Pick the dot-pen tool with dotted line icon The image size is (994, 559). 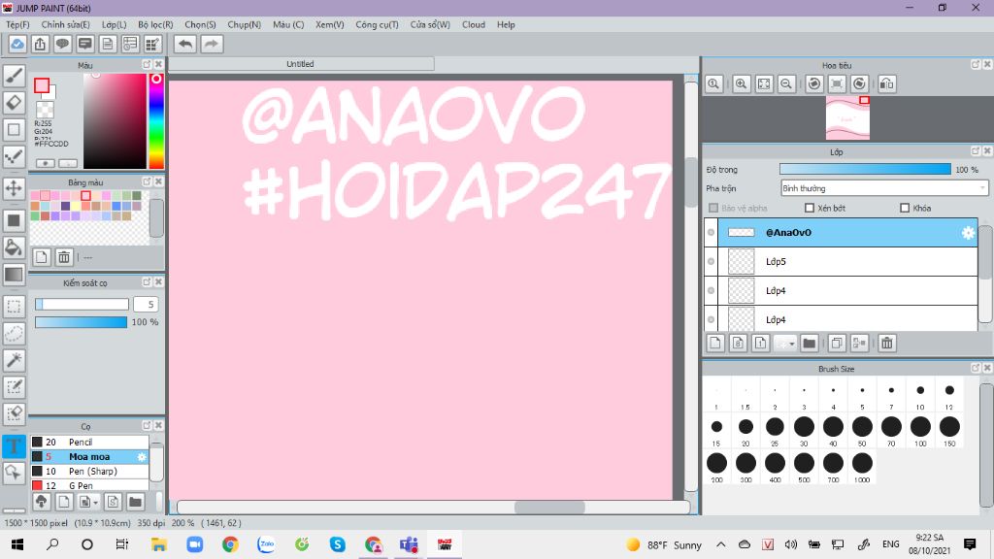[14, 156]
